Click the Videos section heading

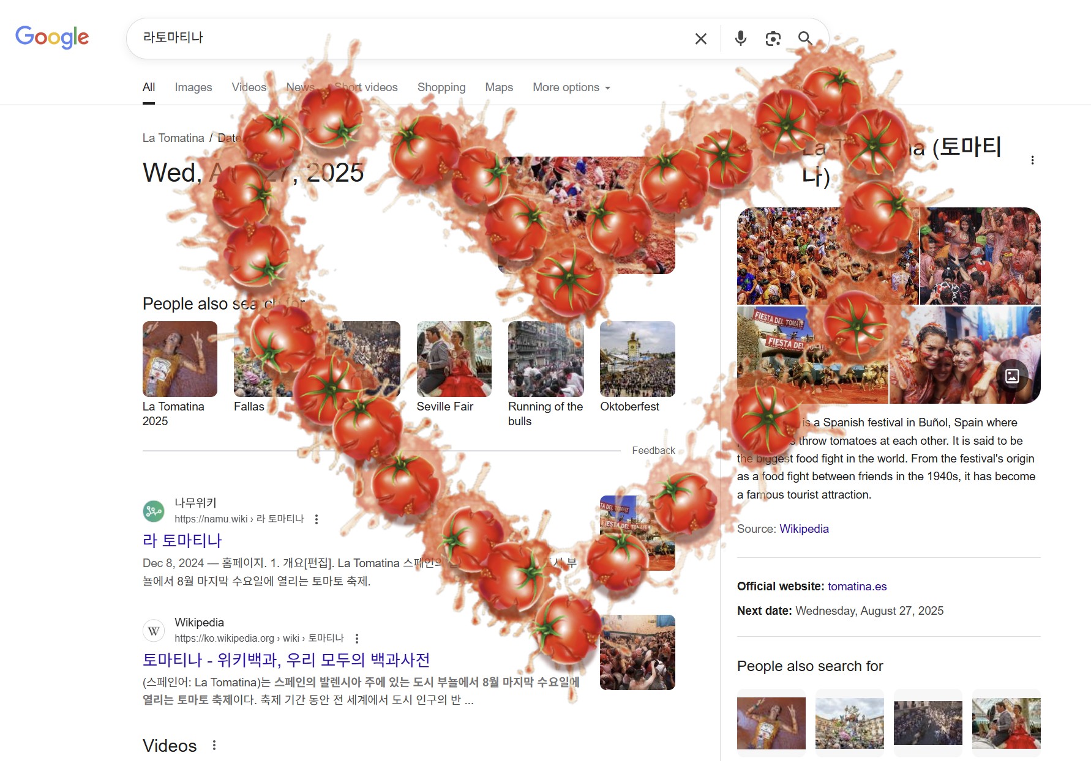(170, 746)
